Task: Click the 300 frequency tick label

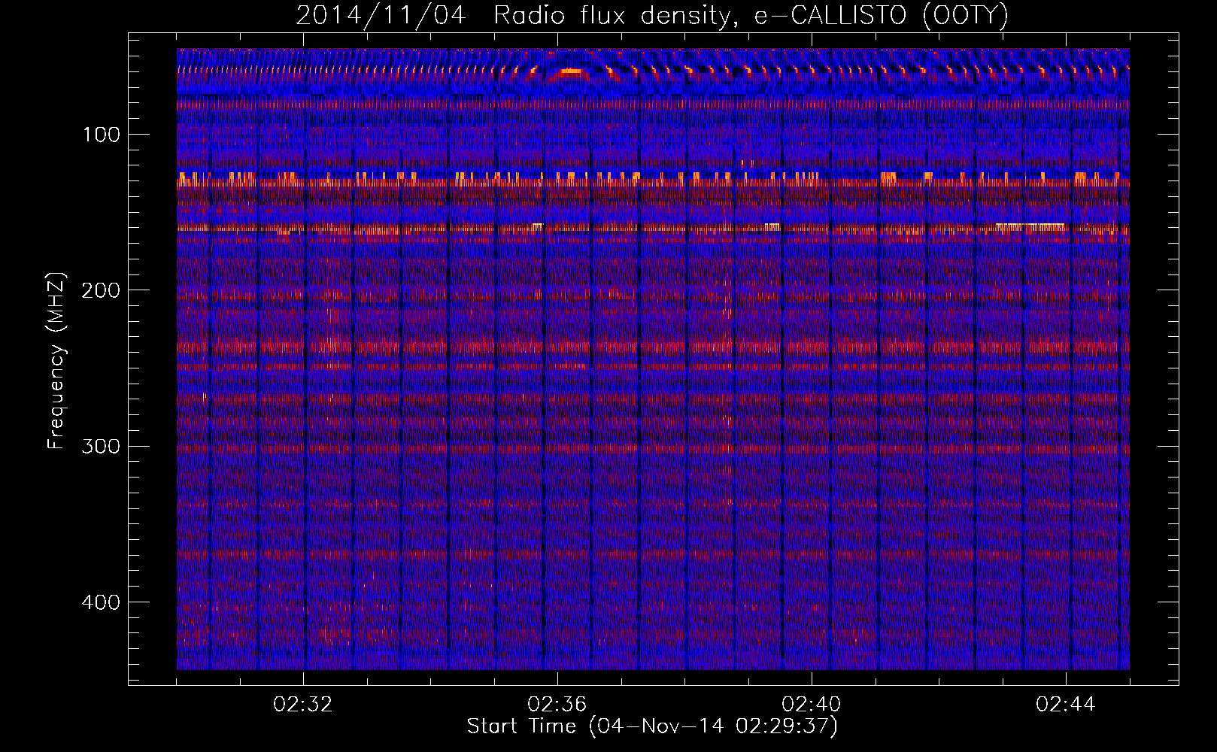Action: tap(101, 447)
